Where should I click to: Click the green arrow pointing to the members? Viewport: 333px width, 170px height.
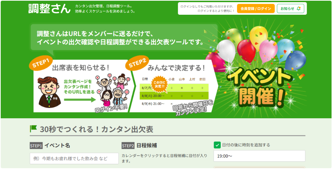click(80, 100)
